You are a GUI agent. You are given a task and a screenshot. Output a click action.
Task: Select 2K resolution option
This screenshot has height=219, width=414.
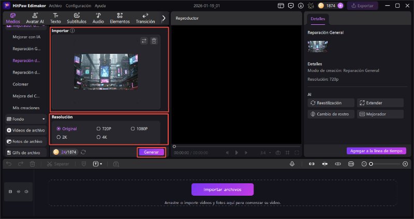coord(62,137)
